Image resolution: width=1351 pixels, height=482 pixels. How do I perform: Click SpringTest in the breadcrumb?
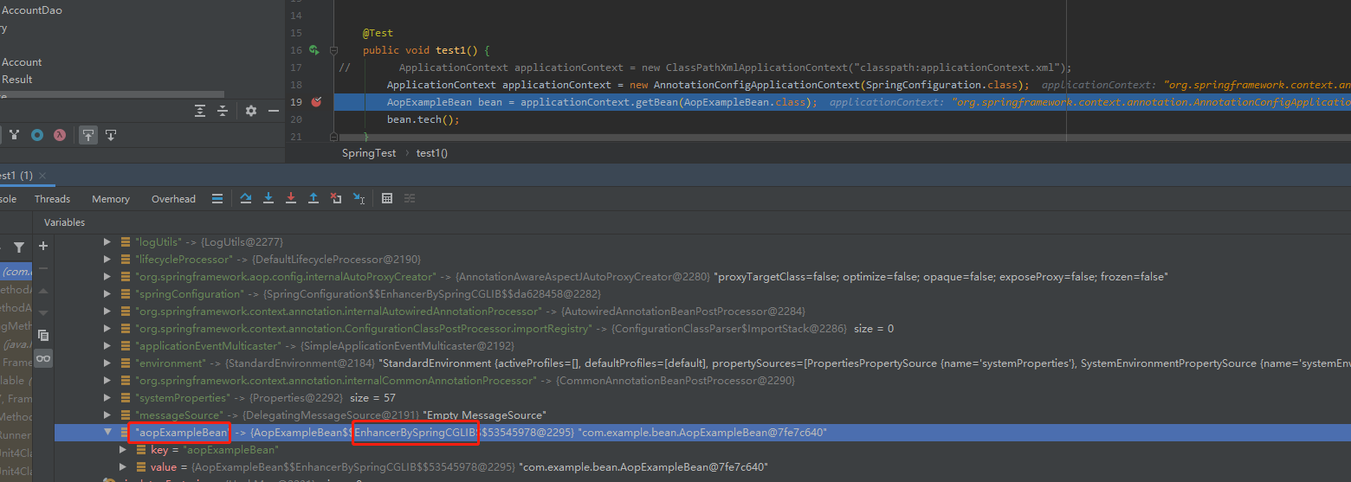(x=369, y=153)
